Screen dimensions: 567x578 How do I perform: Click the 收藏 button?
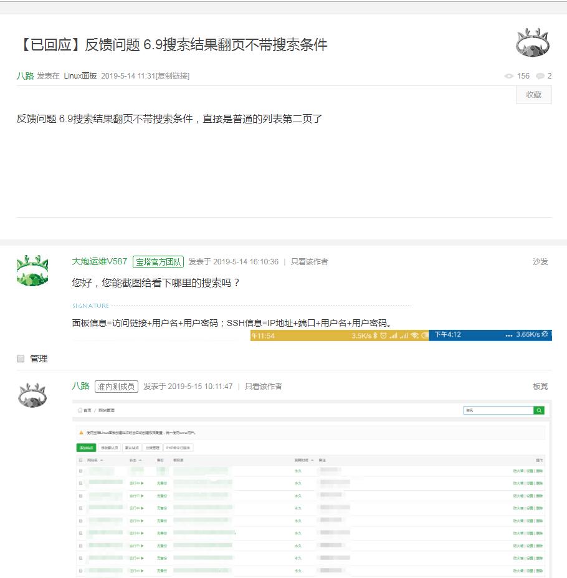pyautogui.click(x=533, y=95)
